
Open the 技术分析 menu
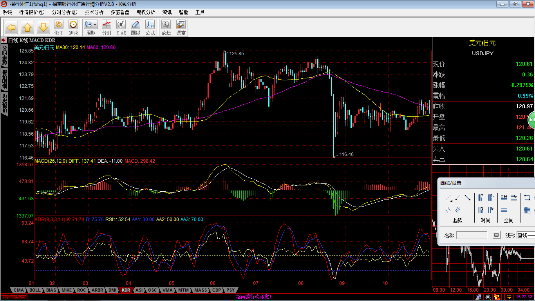click(x=94, y=12)
